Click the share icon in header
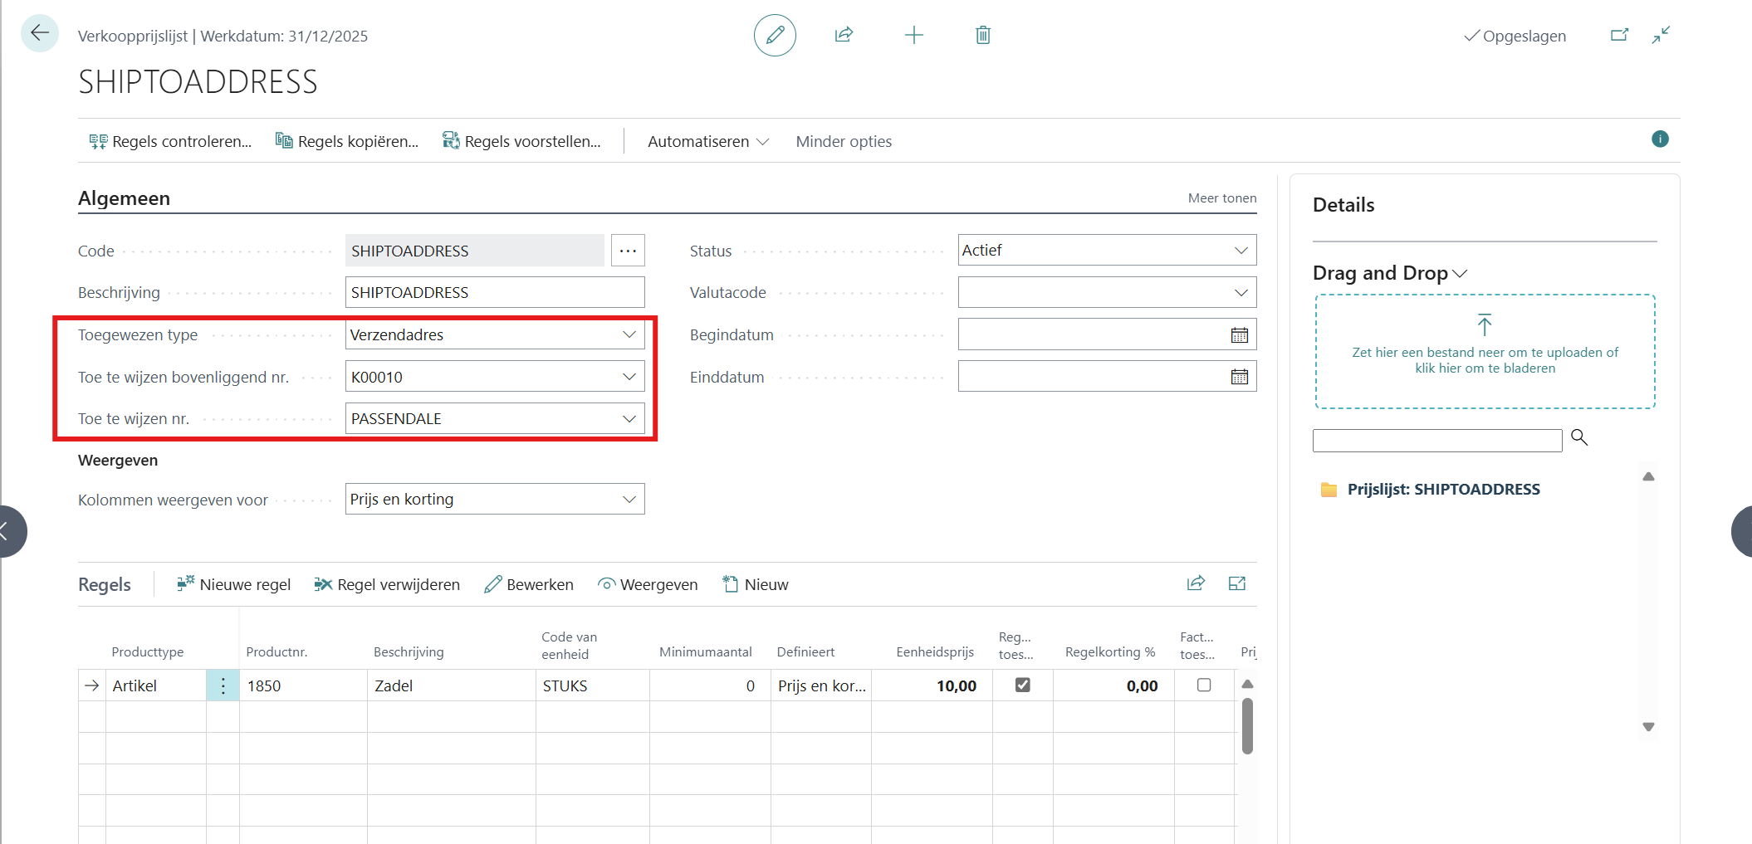Screen dimensions: 1752x844 (x=844, y=35)
